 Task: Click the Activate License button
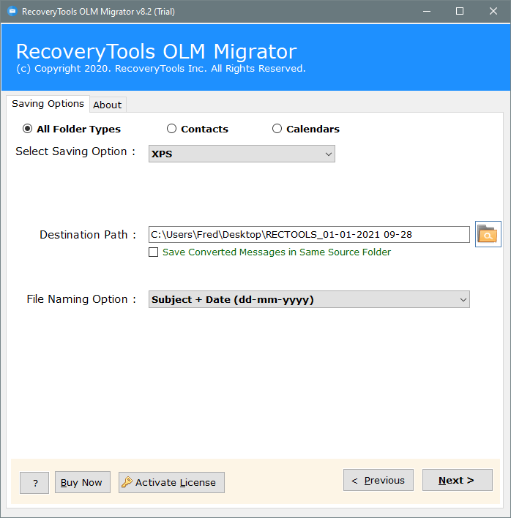171,483
